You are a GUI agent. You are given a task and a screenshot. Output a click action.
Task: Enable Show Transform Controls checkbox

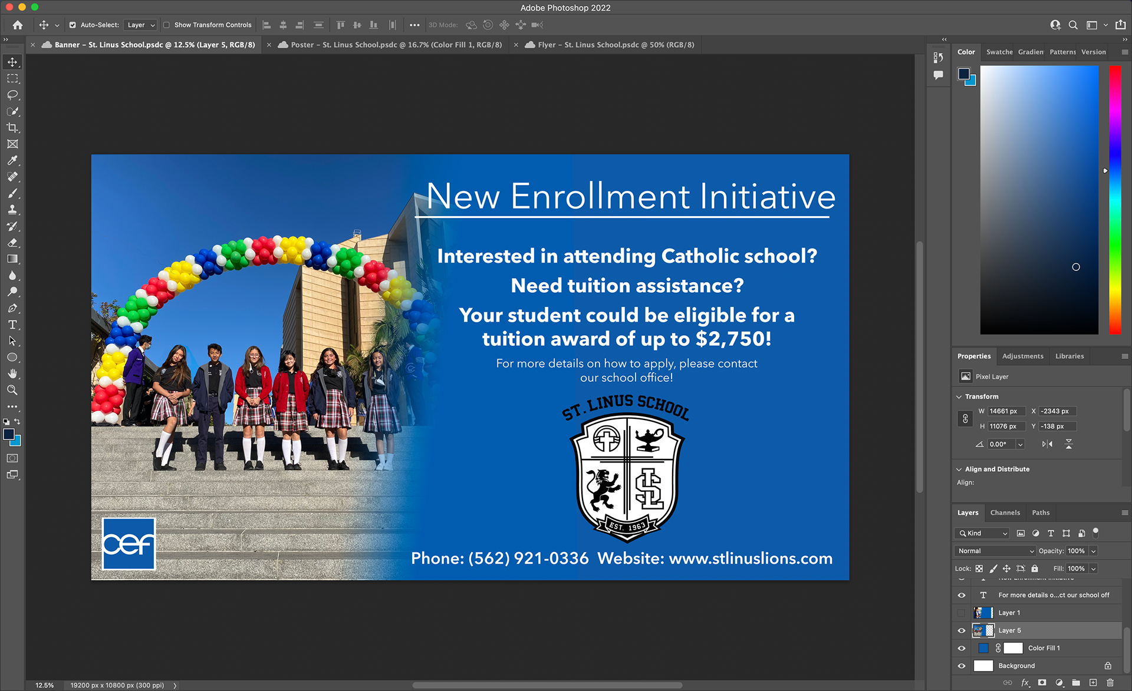pos(166,25)
